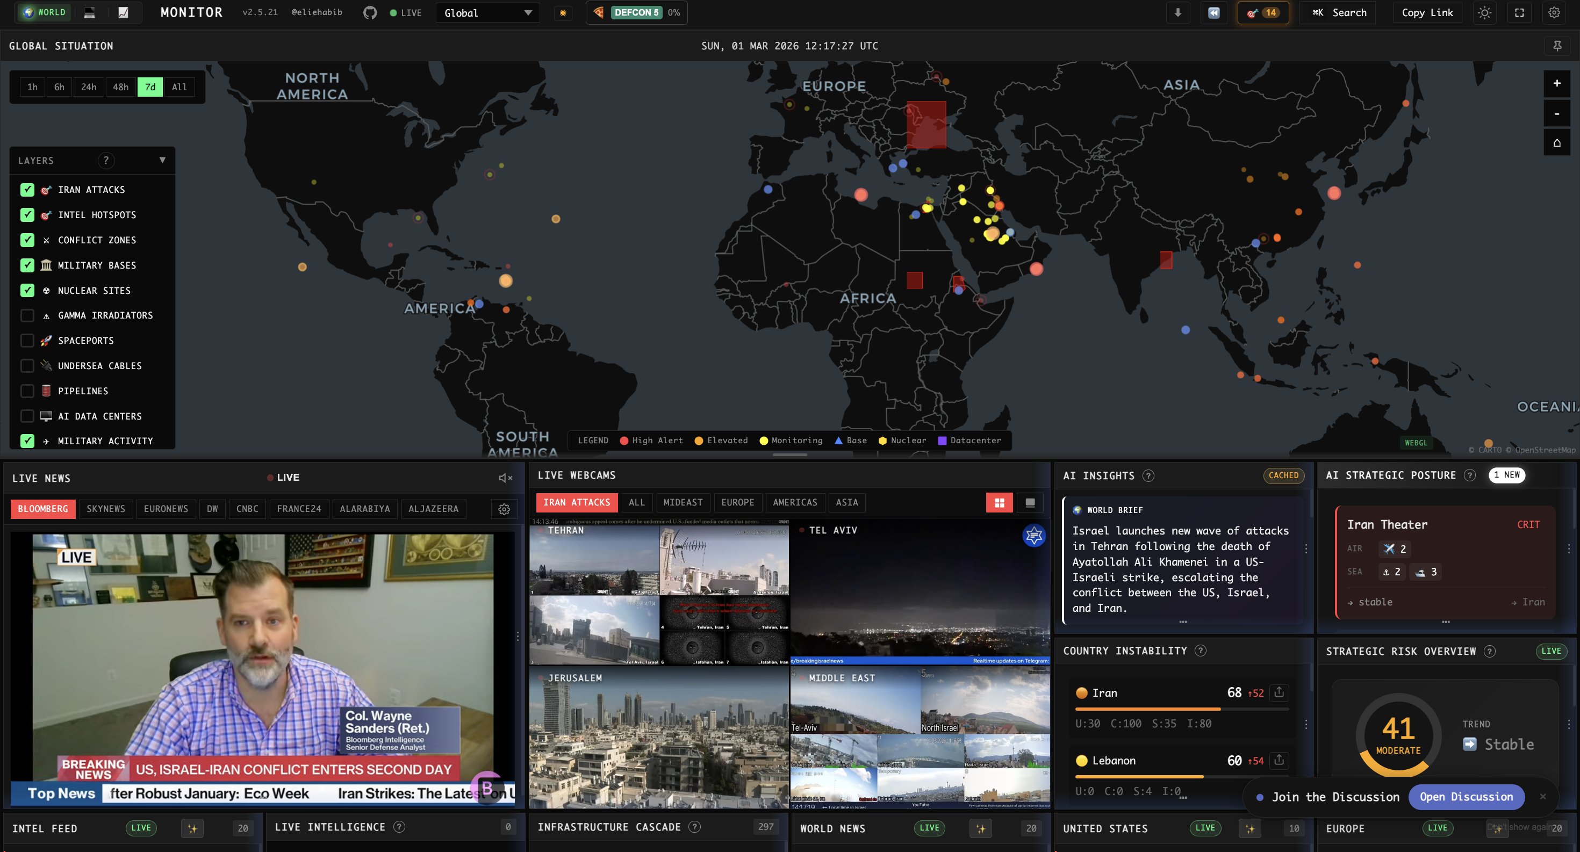Click the download arrow icon
Image resolution: width=1580 pixels, height=852 pixels.
1177,13
